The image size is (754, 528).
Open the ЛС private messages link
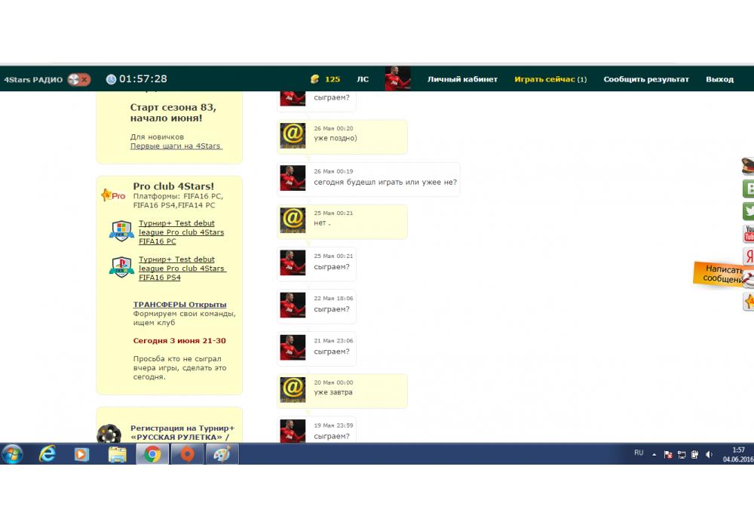click(x=363, y=79)
